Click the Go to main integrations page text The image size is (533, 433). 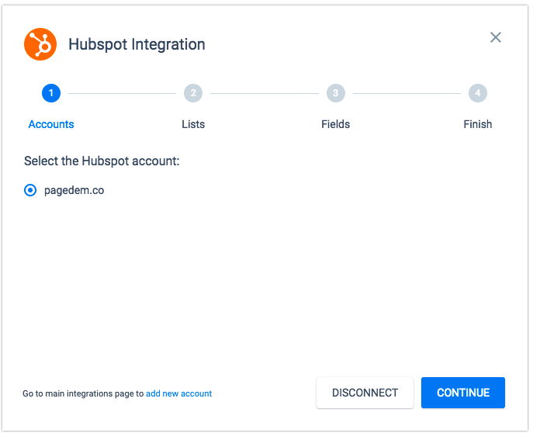pos(83,393)
